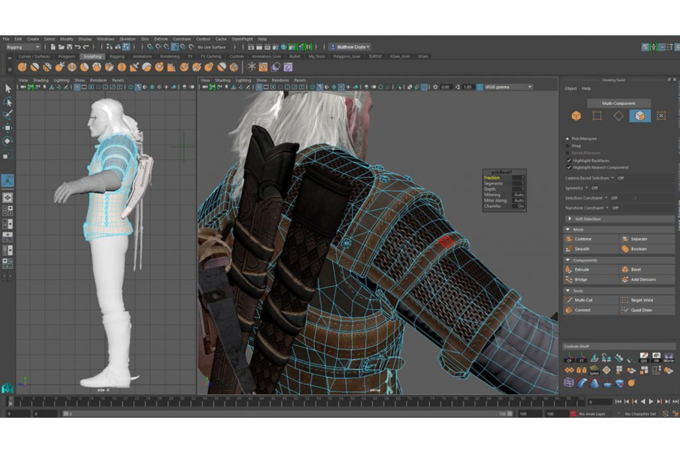Open the Object menu in Modeling Toolkit
This screenshot has height=453, width=680.
tap(571, 89)
